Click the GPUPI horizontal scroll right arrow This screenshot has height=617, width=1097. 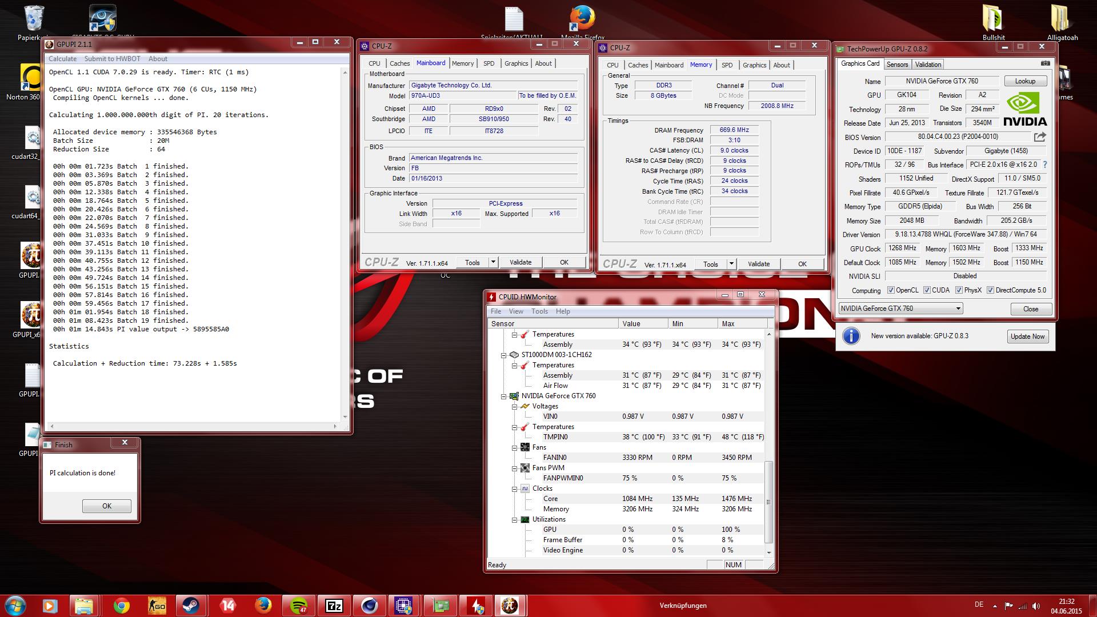[335, 426]
